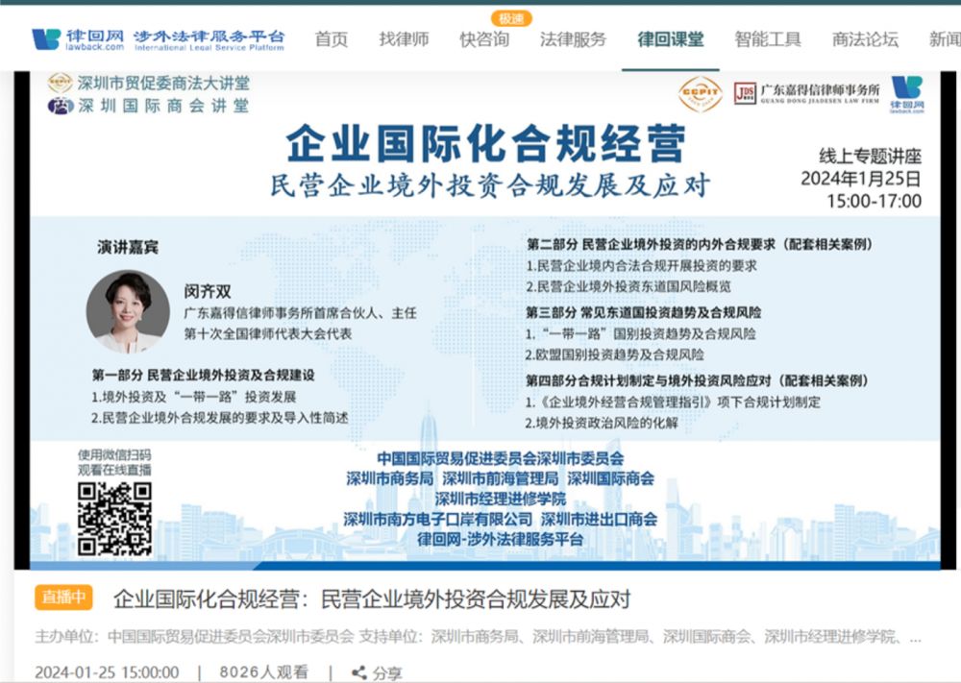The width and height of the screenshot is (961, 683).
Task: Click 第三部分 常见东道国投资趋势及合规风险 heading
Action: coord(644,312)
